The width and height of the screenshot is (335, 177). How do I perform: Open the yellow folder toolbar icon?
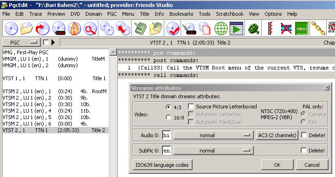coord(26,28)
